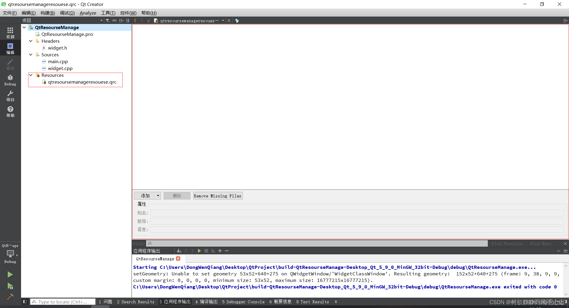
Task: Build the project with the hammer icon
Action: point(10,297)
